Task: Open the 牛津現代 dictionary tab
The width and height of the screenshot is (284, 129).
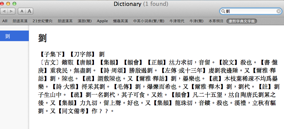Action: [x=177, y=21]
